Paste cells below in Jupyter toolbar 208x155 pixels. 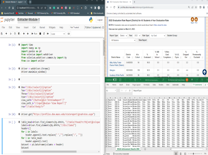(x=19, y=34)
